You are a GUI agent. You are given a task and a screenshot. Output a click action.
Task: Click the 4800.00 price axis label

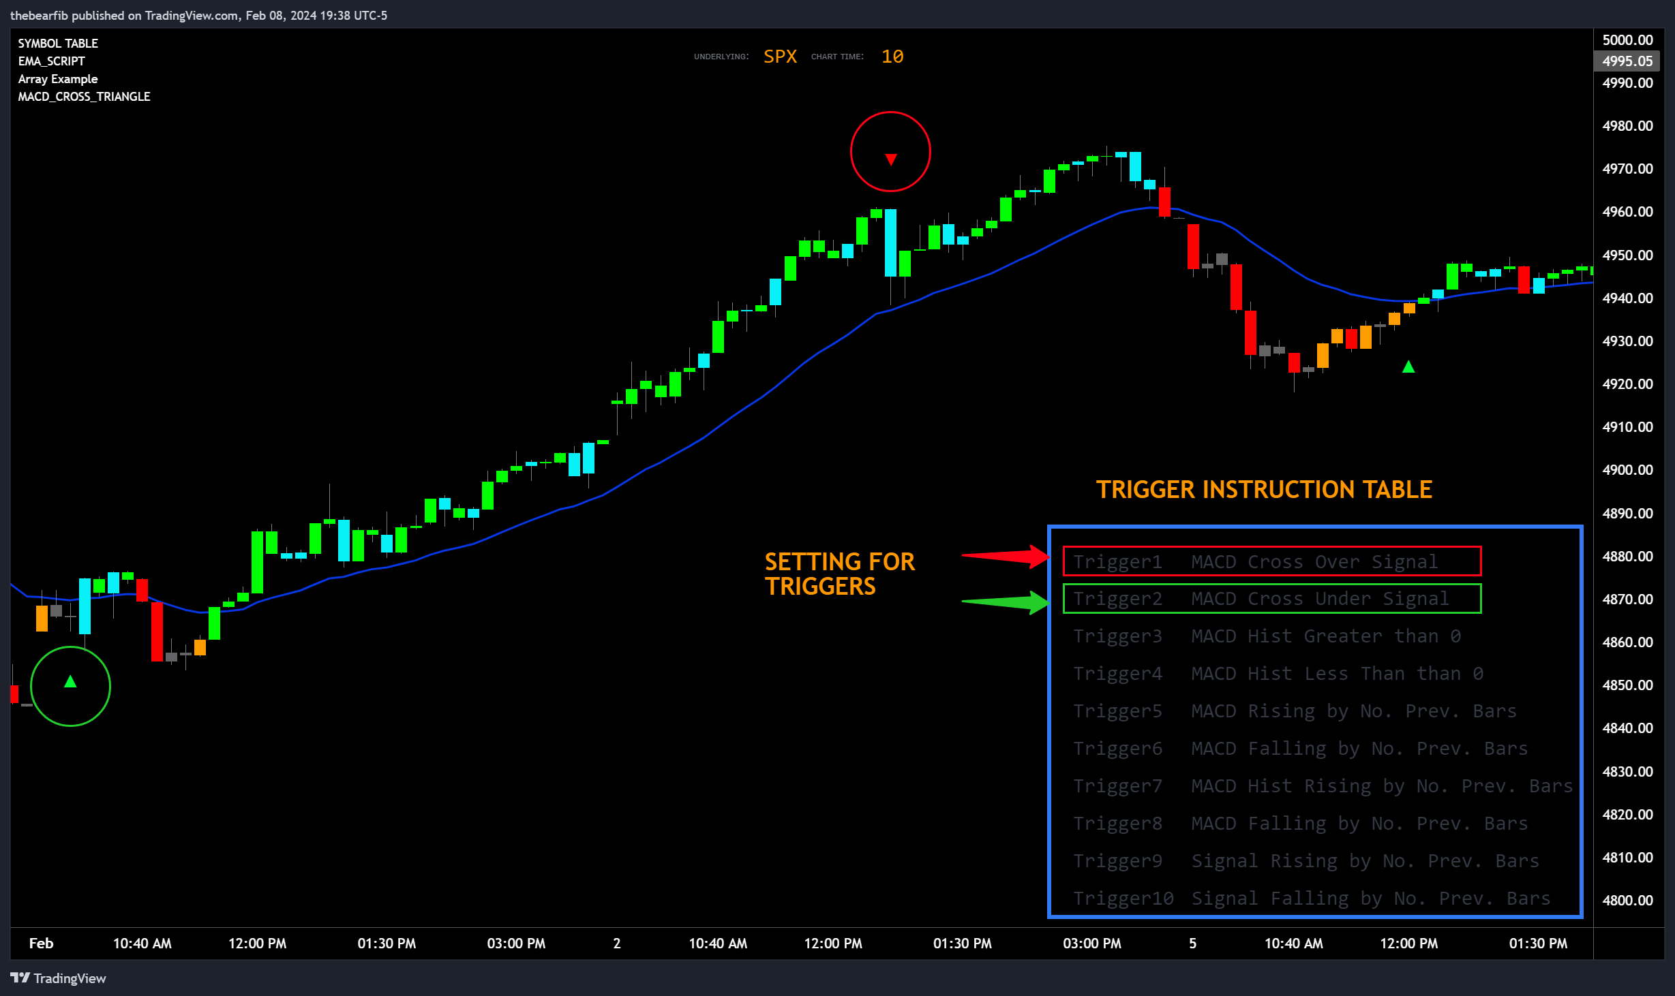coord(1627,901)
